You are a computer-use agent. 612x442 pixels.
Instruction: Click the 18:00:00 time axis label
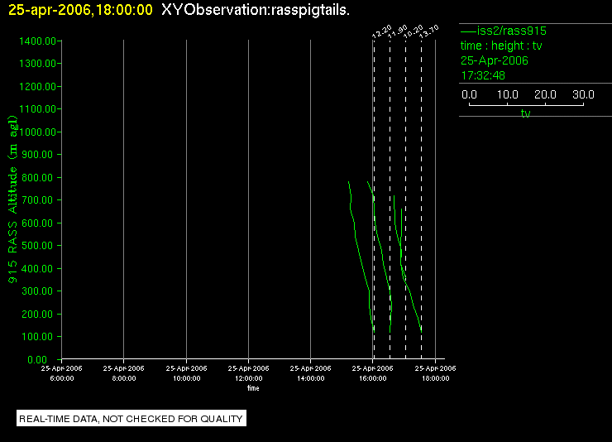pyautogui.click(x=436, y=378)
